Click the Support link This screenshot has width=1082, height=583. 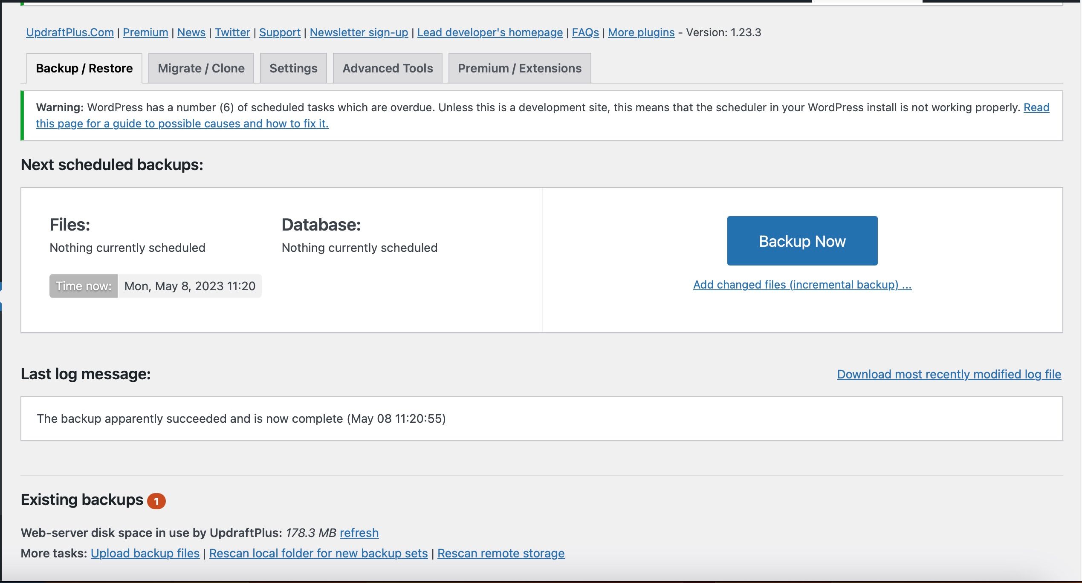(280, 32)
